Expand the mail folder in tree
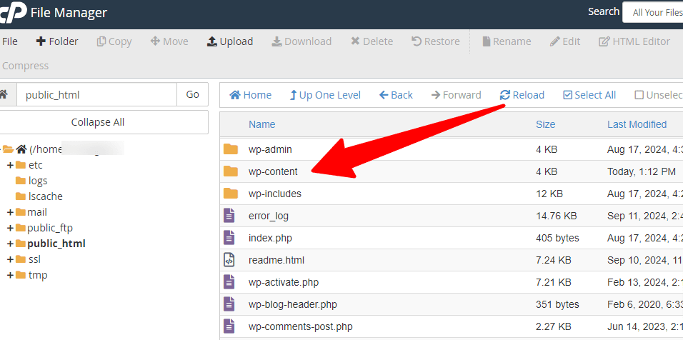The width and height of the screenshot is (683, 340). [x=10, y=212]
